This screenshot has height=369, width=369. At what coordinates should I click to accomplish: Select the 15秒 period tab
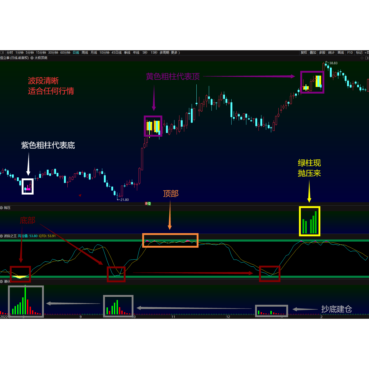pos(154,53)
